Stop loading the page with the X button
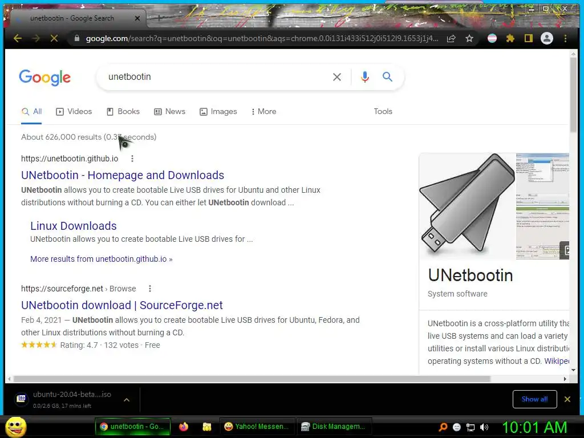This screenshot has height=438, width=584. click(x=54, y=38)
